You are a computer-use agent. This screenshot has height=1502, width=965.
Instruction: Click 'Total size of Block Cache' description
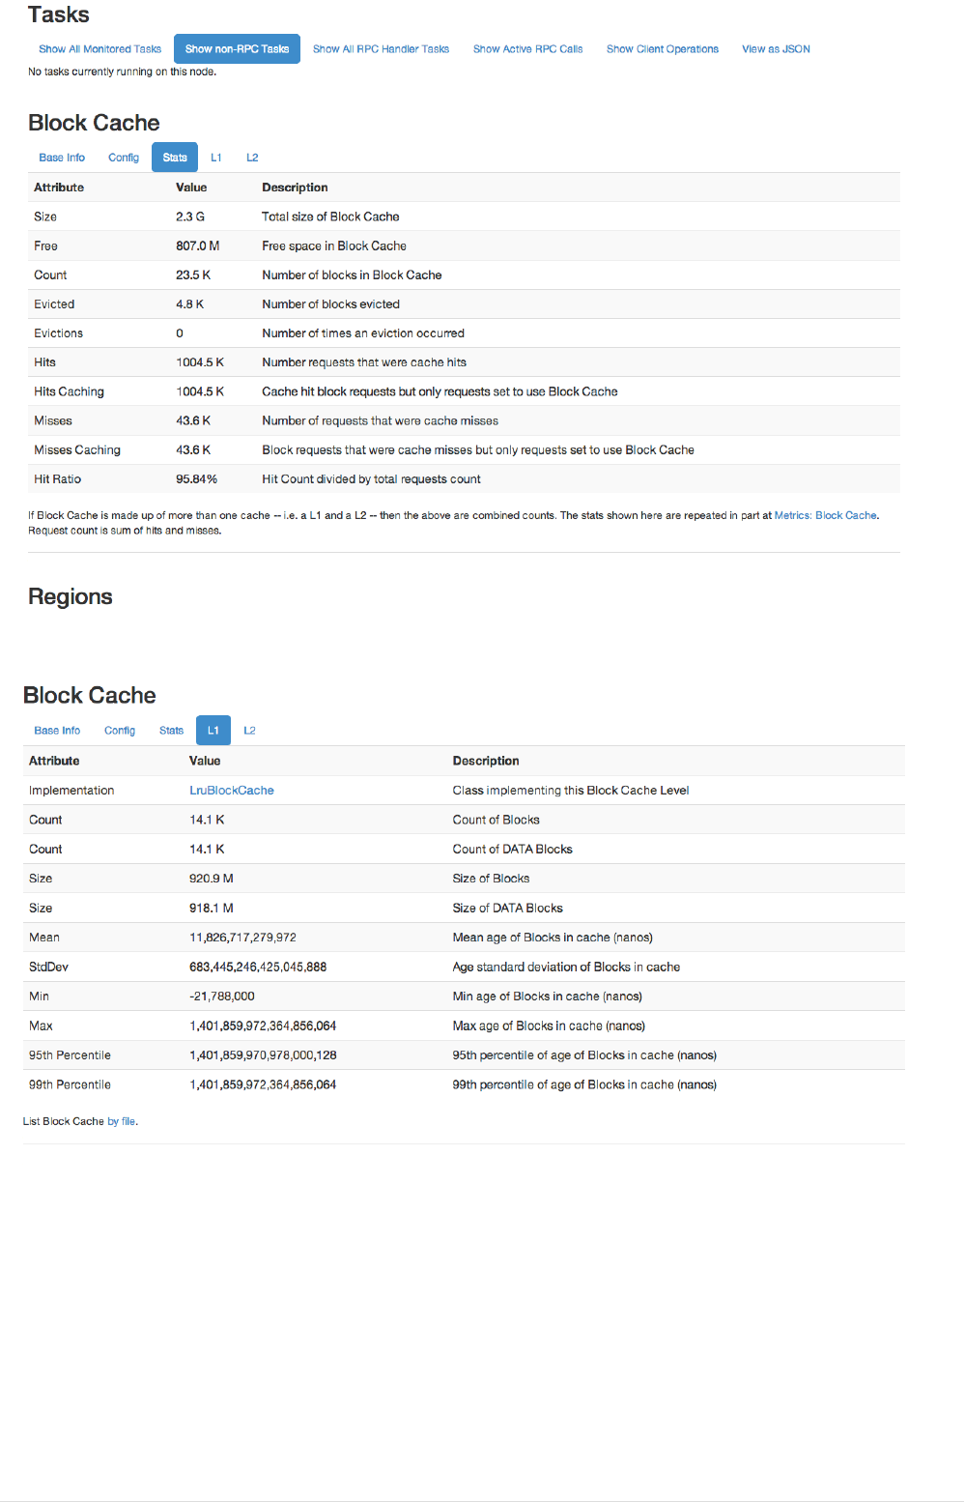click(330, 217)
